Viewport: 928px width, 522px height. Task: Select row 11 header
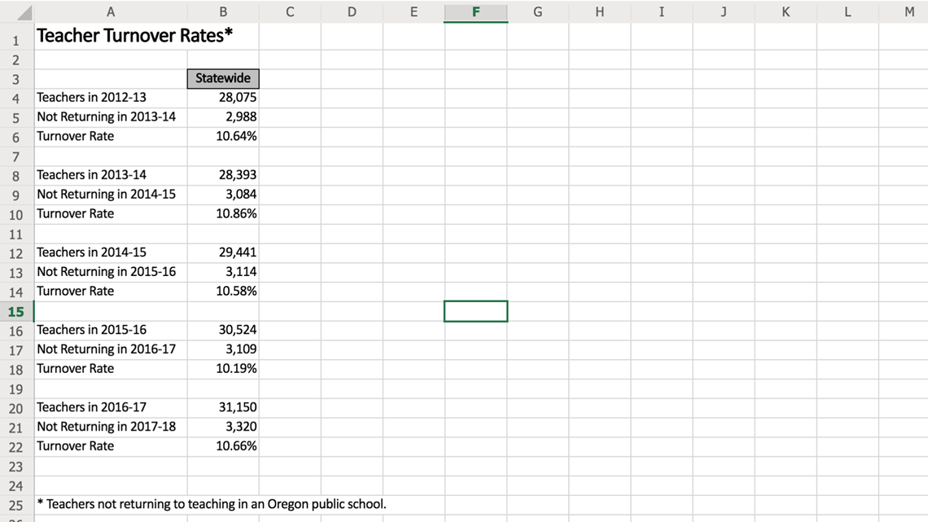pos(16,234)
